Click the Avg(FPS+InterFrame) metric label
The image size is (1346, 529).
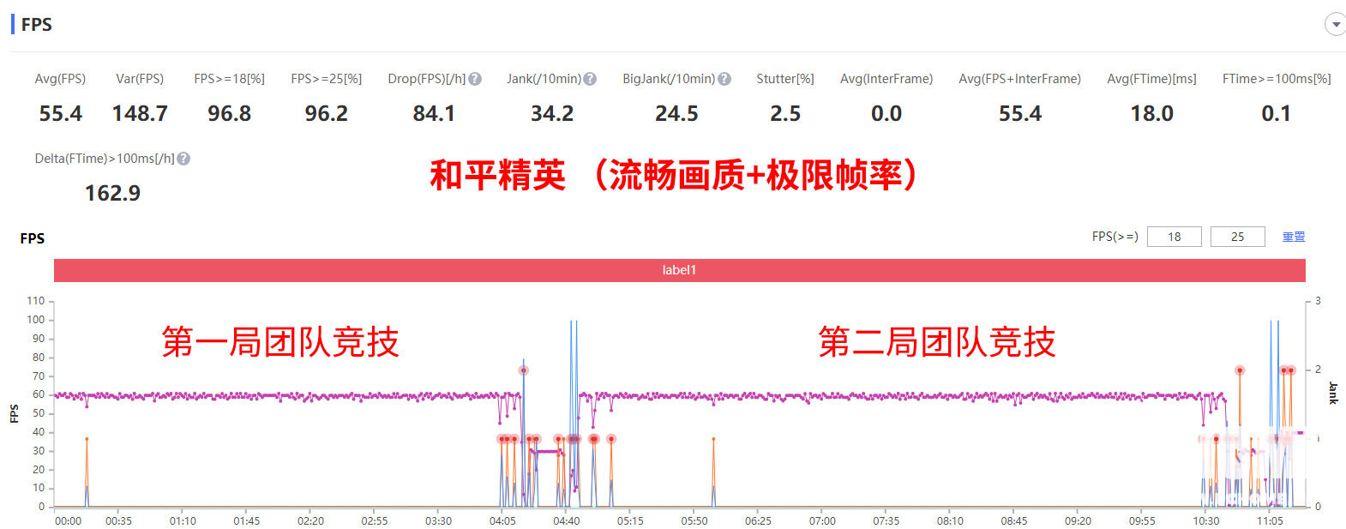(1019, 79)
